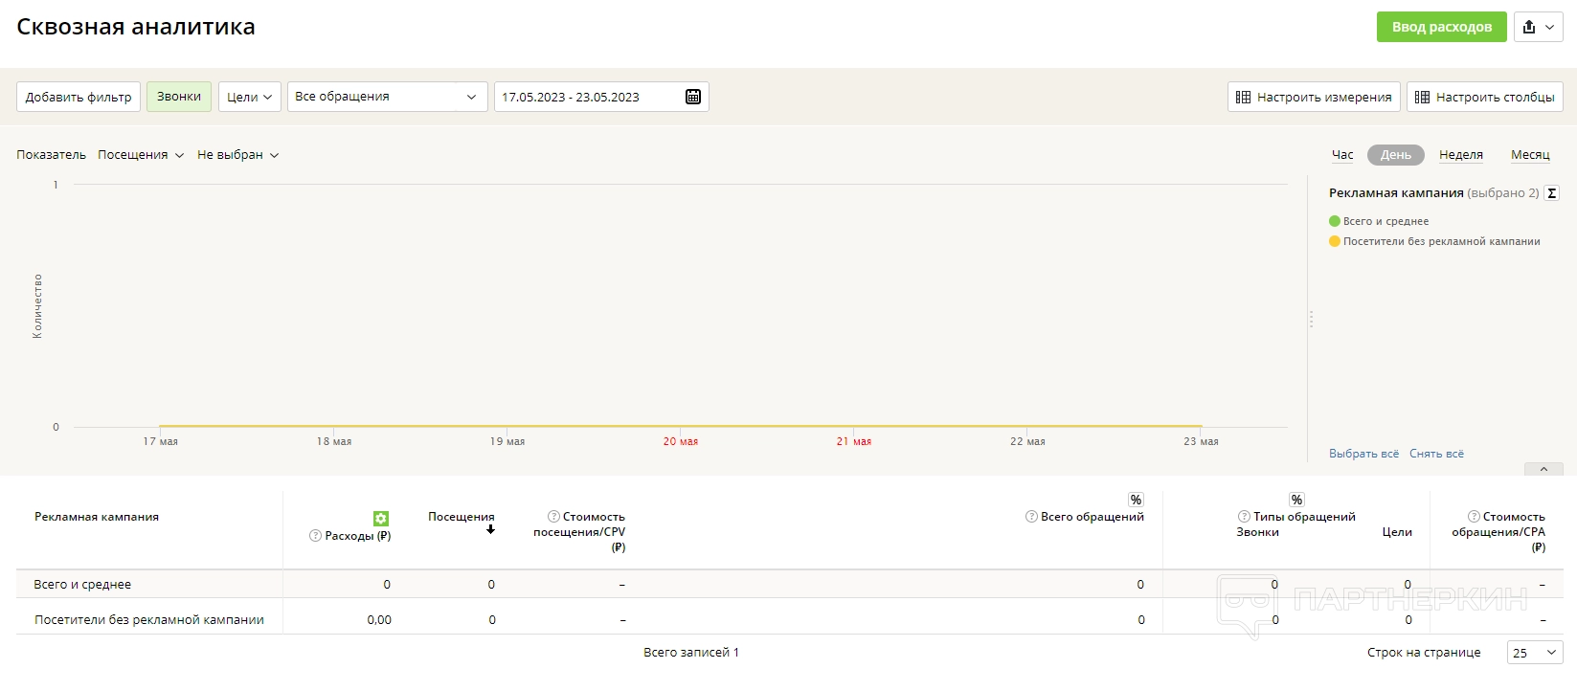Open the export share icon button
This screenshot has height=691, width=1577.
[1539, 27]
